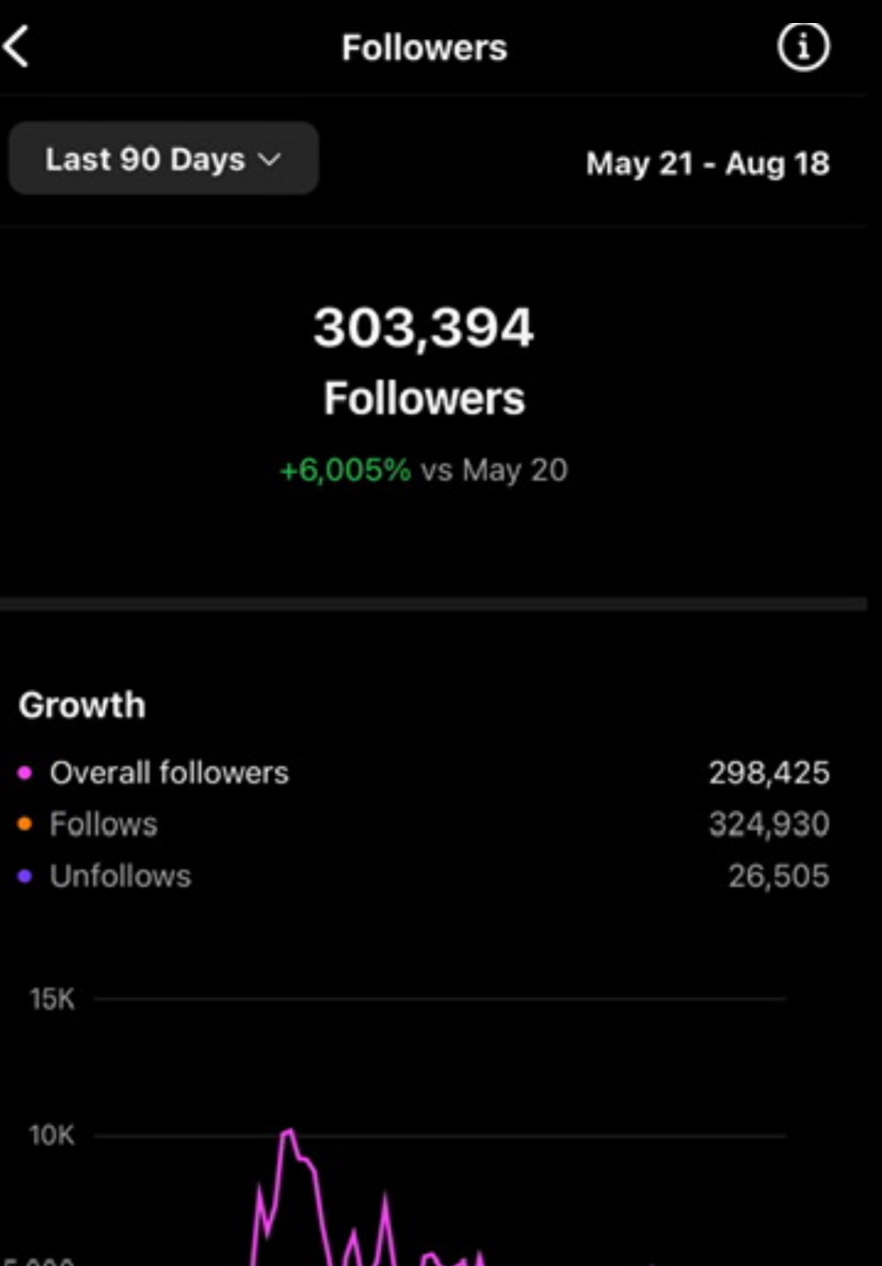The image size is (882, 1266).
Task: Tap the +6,005% growth percentage
Action: (346, 469)
